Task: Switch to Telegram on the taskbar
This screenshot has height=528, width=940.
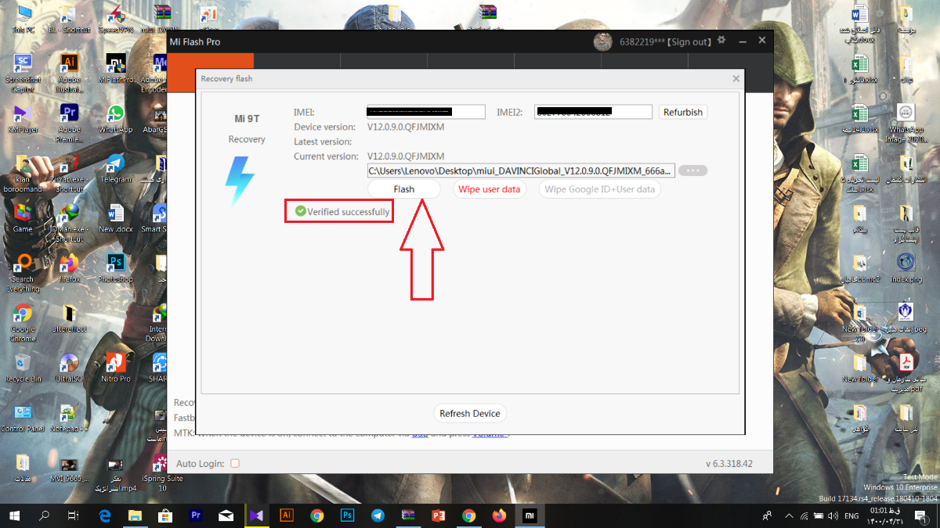Action: [x=378, y=515]
